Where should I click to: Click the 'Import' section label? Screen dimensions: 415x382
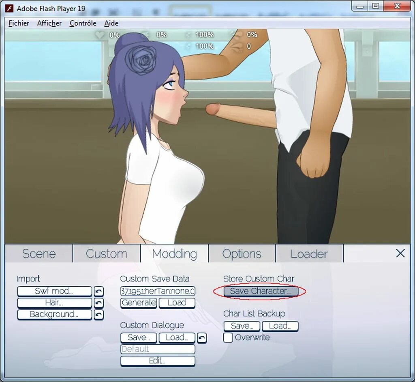[x=28, y=279]
